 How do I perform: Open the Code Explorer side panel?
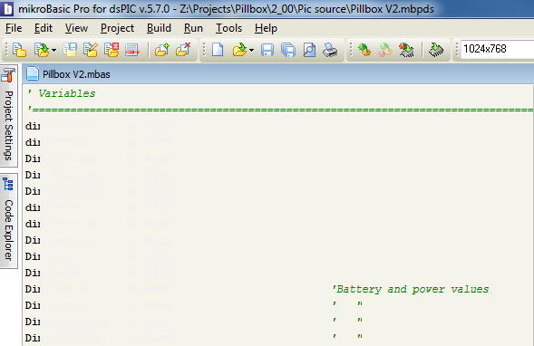point(9,221)
